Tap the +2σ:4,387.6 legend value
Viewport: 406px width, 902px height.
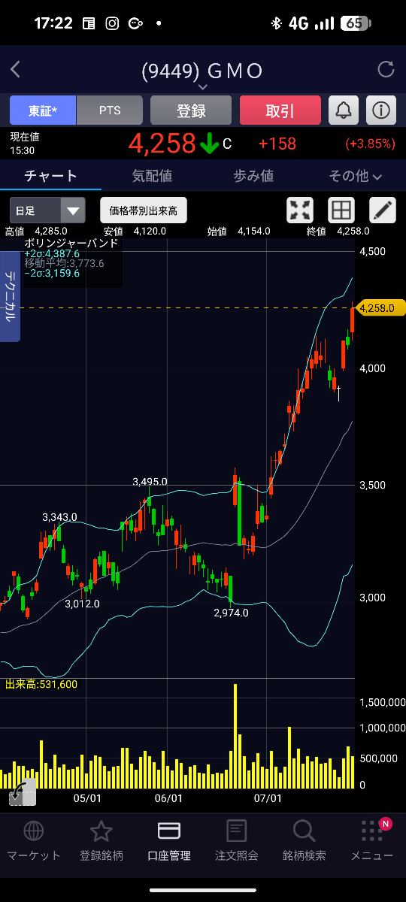pyautogui.click(x=52, y=253)
